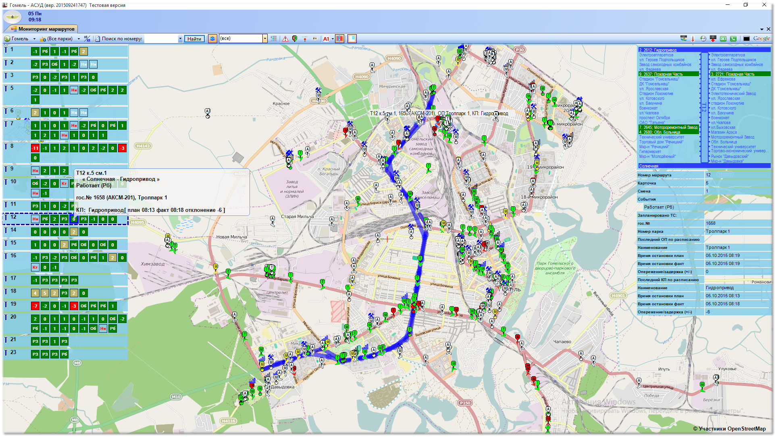Click the red warning triangle icon

285,39
